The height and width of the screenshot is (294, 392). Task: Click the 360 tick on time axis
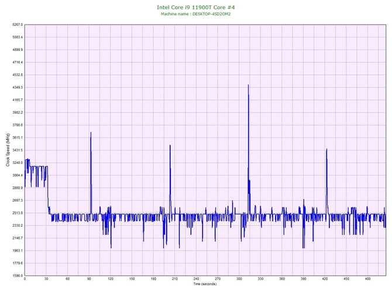282,279
